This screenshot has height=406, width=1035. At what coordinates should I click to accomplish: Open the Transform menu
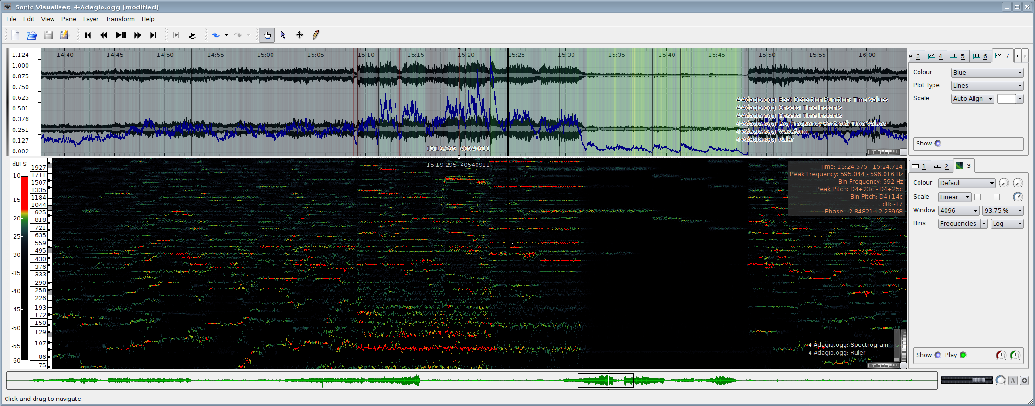click(120, 19)
